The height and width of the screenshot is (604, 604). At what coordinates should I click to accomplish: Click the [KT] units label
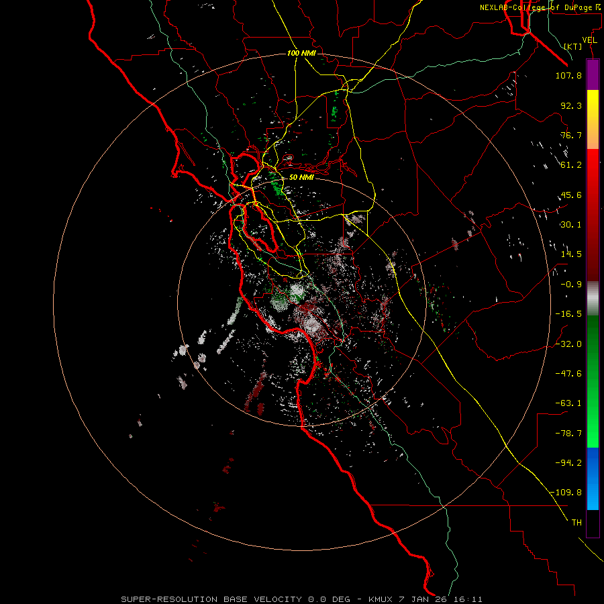pos(573,46)
